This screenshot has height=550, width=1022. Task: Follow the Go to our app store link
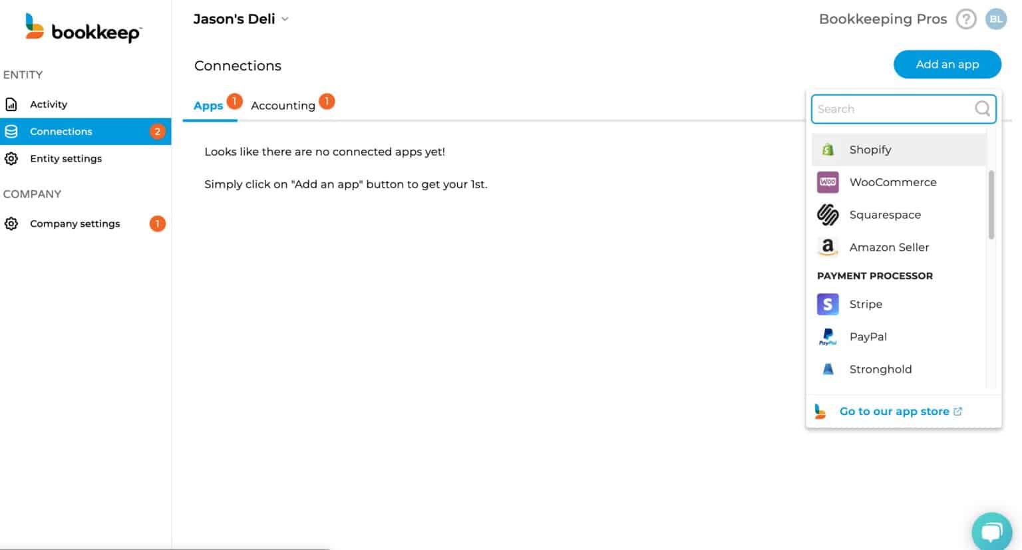894,412
